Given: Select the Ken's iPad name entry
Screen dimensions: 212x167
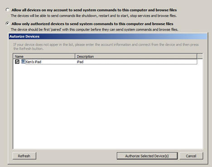Looking at the screenshot, I should click(34, 62).
